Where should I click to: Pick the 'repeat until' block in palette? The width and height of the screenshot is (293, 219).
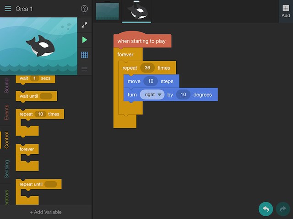38,184
